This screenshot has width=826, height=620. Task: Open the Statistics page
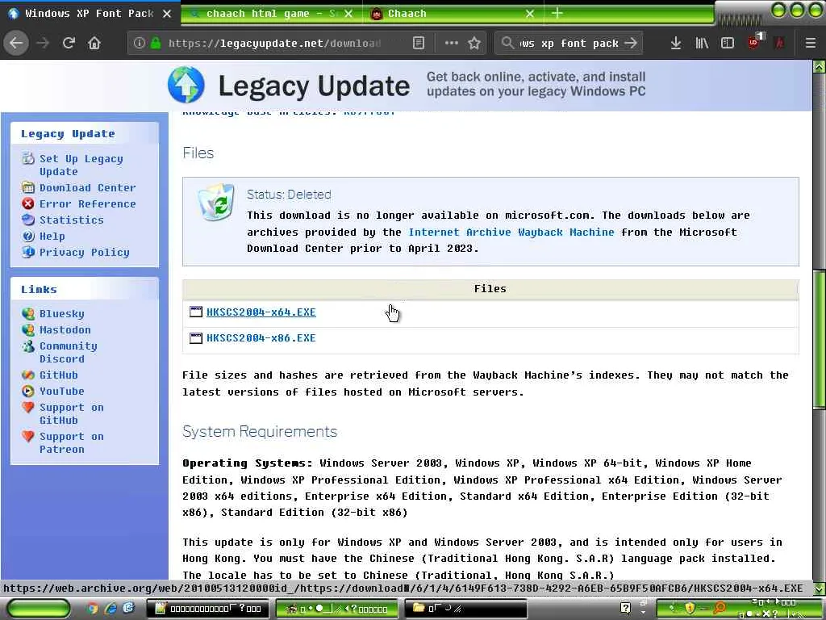(x=71, y=220)
